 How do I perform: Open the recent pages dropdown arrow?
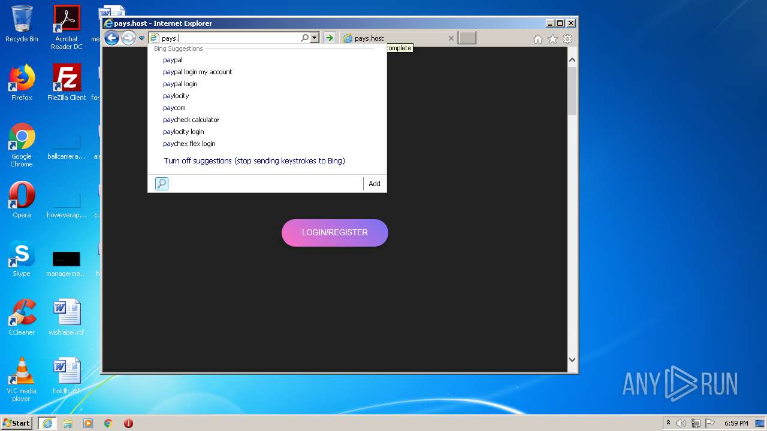[142, 38]
